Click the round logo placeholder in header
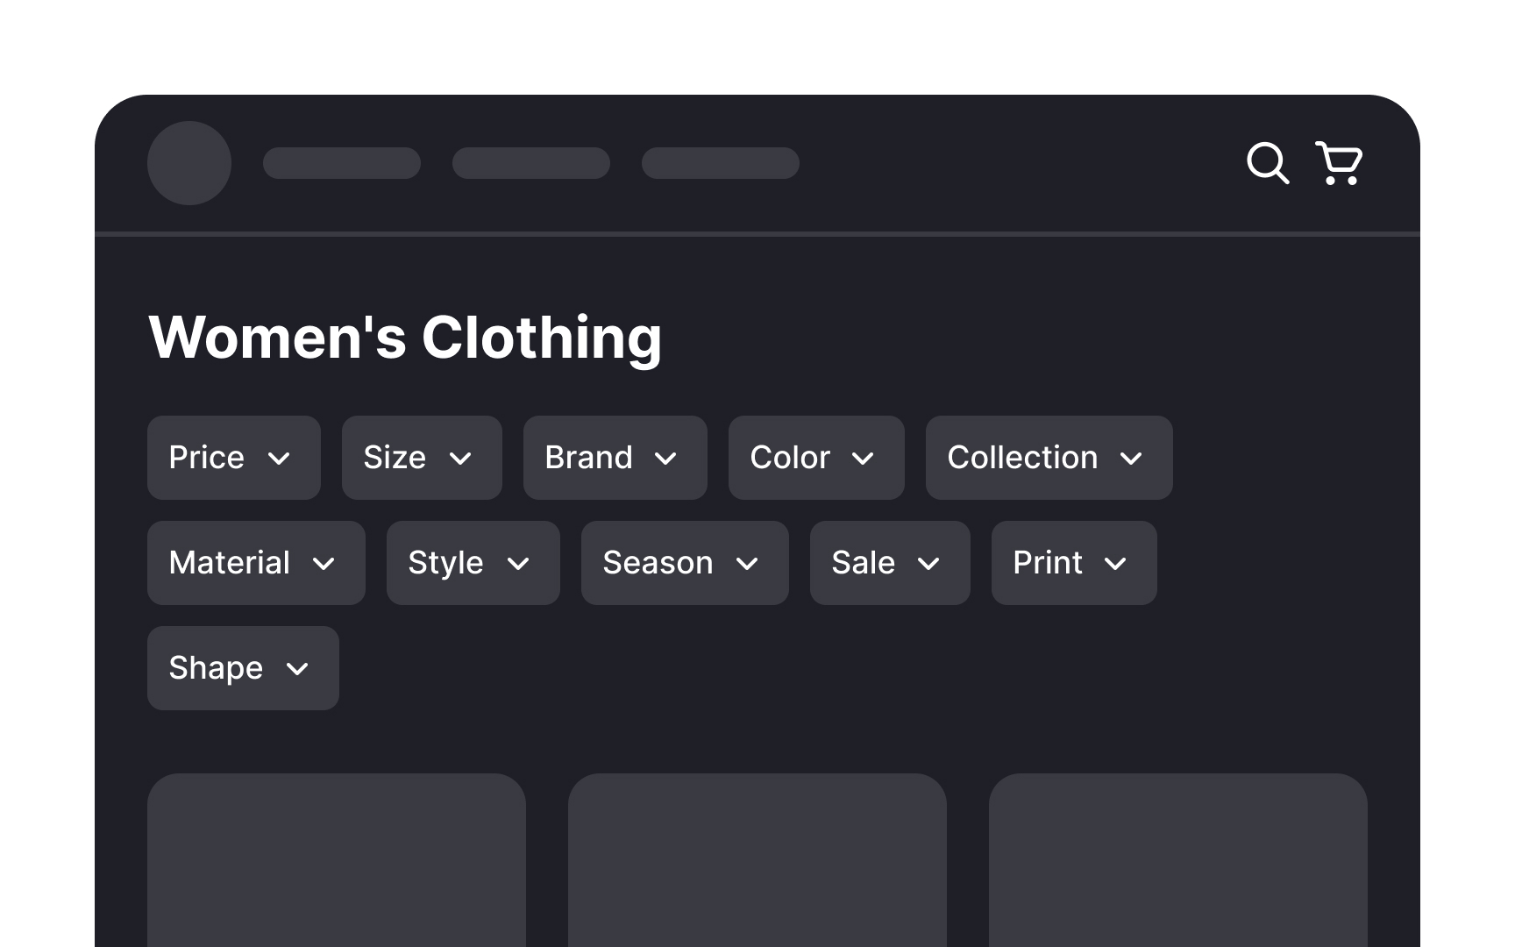This screenshot has width=1515, height=947. (x=189, y=163)
